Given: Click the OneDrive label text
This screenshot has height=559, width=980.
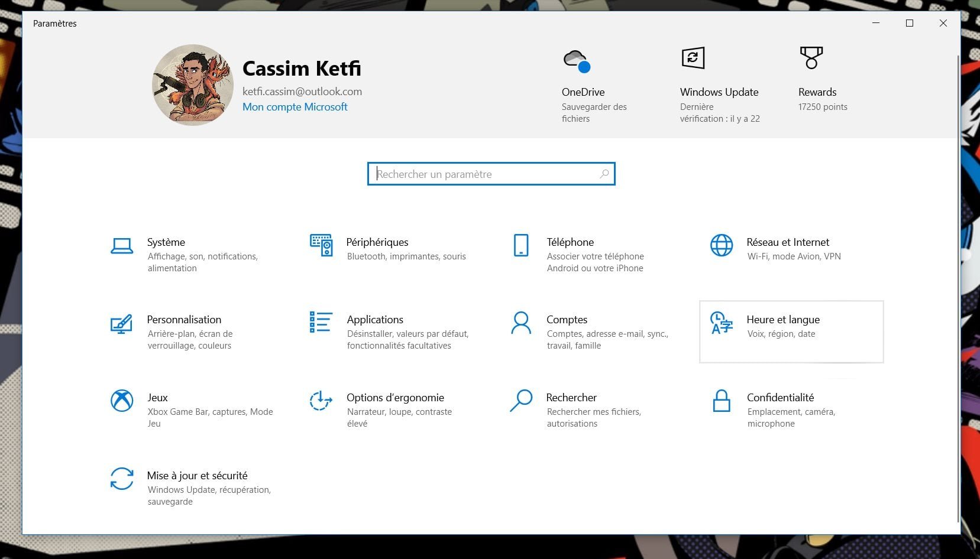Looking at the screenshot, I should click(583, 92).
